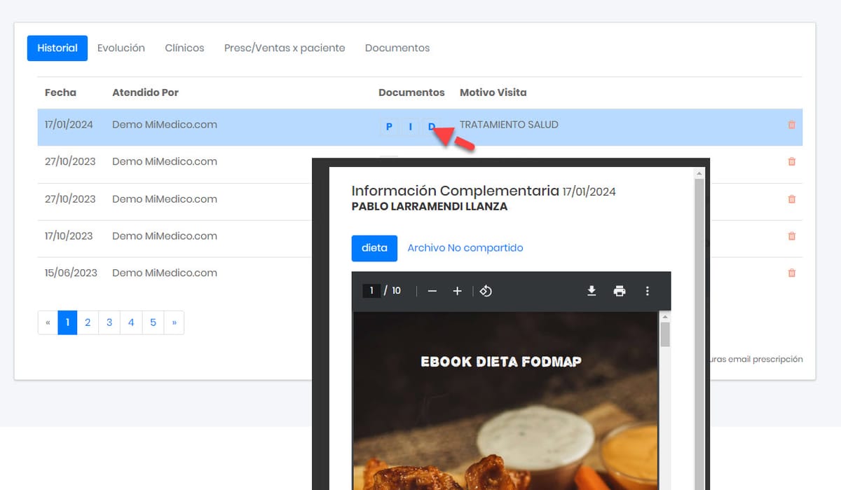The height and width of the screenshot is (490, 841).
Task: Go back using « pagination arrow
Action: [47, 322]
